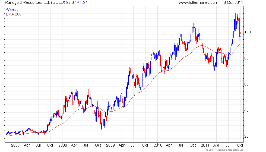Click the price value 98.67
The image size is (266, 152).
click(71, 2)
